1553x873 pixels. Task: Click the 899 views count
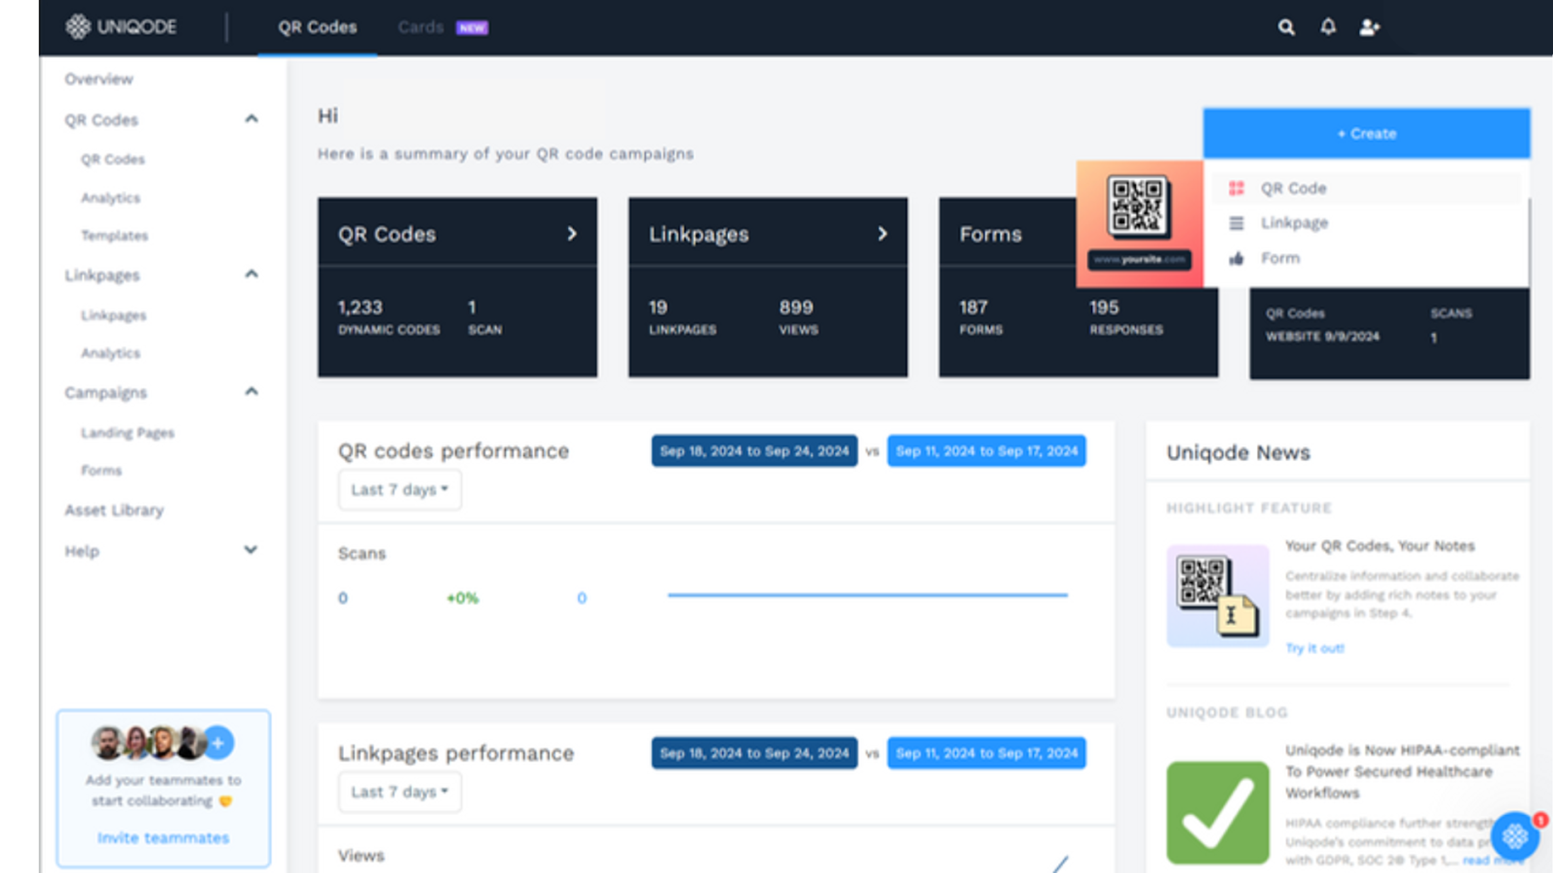796,308
